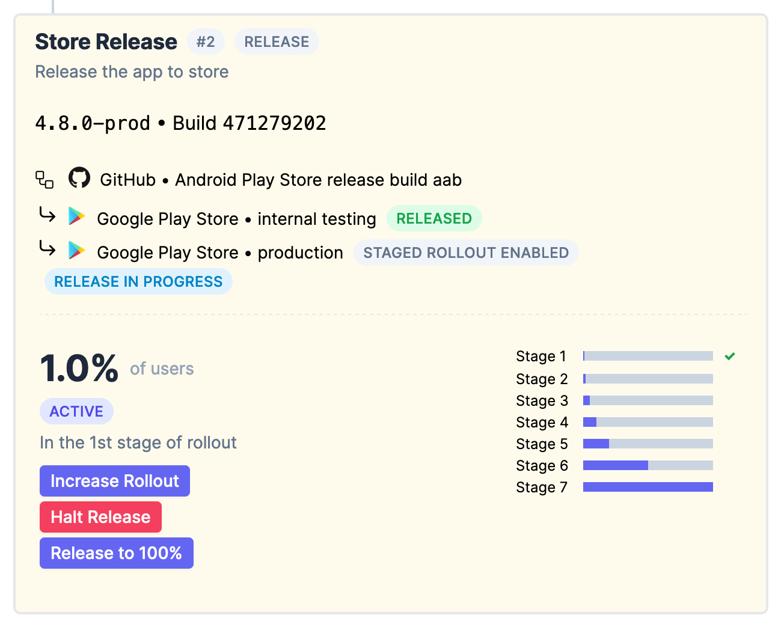Click the STAGED ROLLOUT ENABLED badge
784x630 pixels.
click(x=466, y=252)
